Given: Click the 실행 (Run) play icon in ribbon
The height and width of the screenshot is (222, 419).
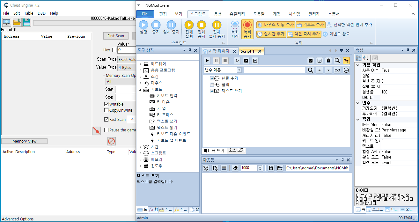Looking at the screenshot, I should pos(143,25).
